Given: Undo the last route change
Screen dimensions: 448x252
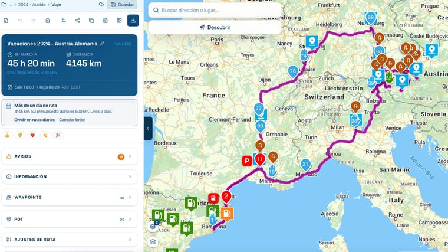Looking at the screenshot, I should point(19,20).
